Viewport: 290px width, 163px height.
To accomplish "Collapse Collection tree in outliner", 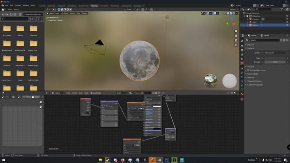I will tap(245, 16).
